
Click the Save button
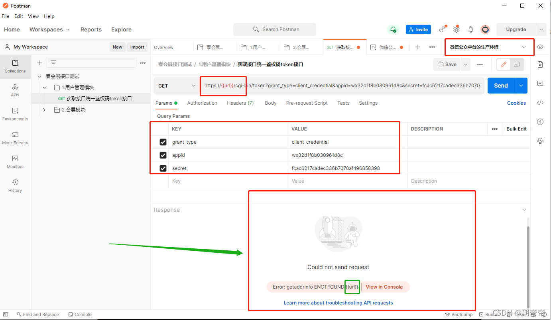[447, 64]
